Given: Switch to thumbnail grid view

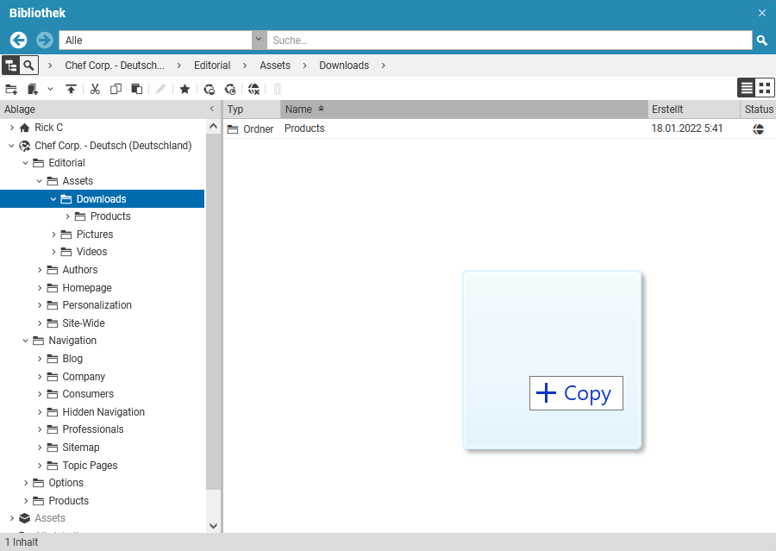Looking at the screenshot, I should tap(765, 88).
